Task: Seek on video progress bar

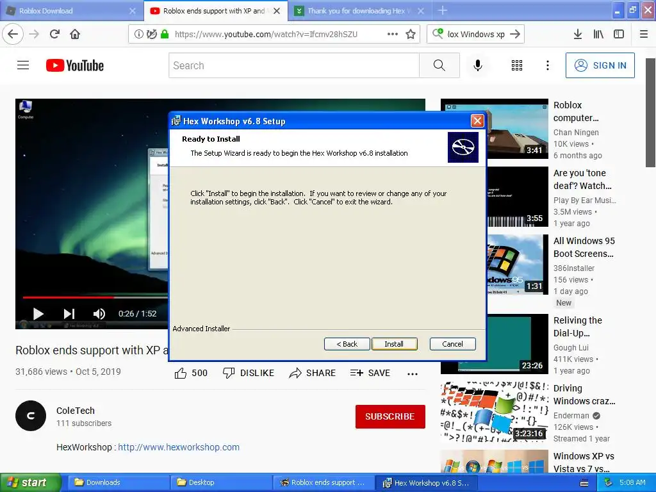Action: click(x=95, y=297)
